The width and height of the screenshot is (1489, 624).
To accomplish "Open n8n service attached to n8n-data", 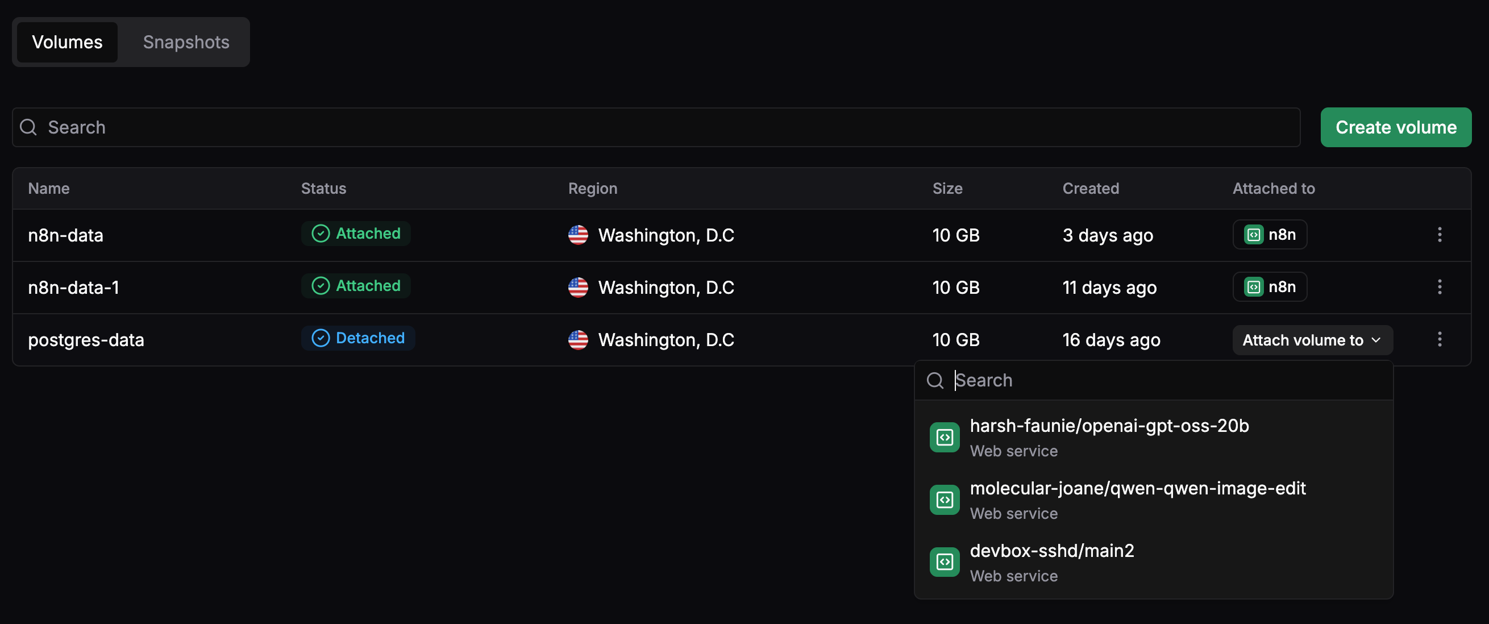I will [1270, 235].
